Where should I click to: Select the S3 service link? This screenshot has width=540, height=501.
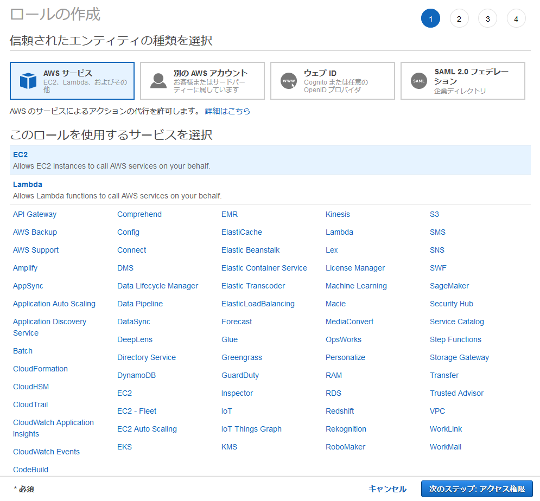click(434, 214)
